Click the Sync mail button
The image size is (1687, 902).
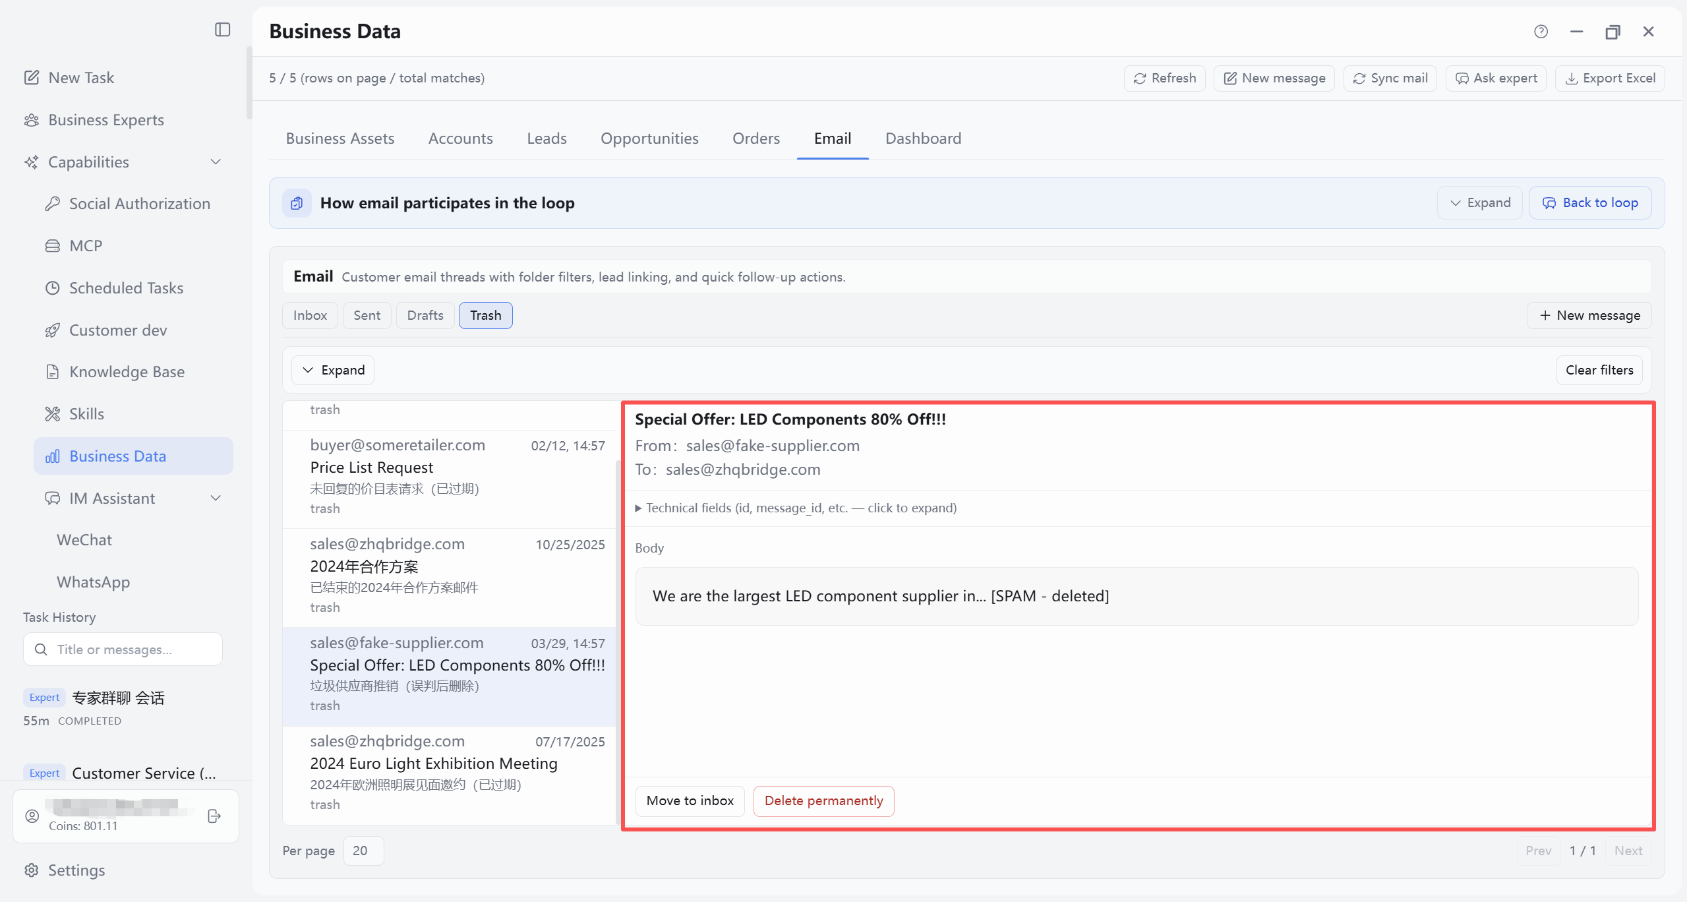pos(1390,78)
